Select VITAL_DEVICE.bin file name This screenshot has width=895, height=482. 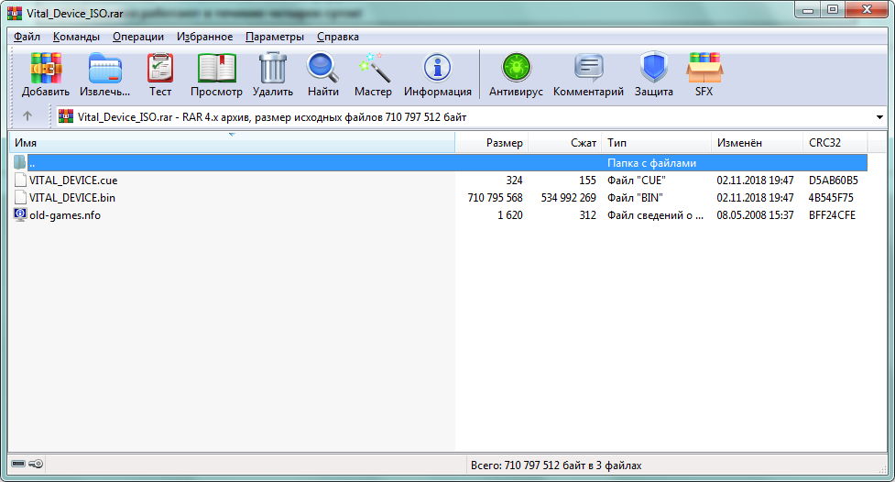[x=72, y=198]
